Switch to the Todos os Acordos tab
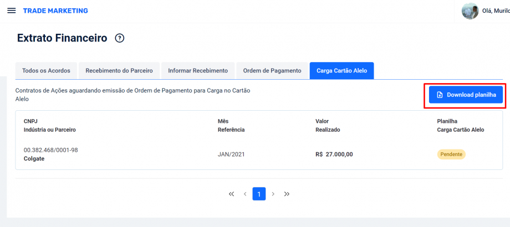Viewport: 510px width, 227px height. pos(46,71)
